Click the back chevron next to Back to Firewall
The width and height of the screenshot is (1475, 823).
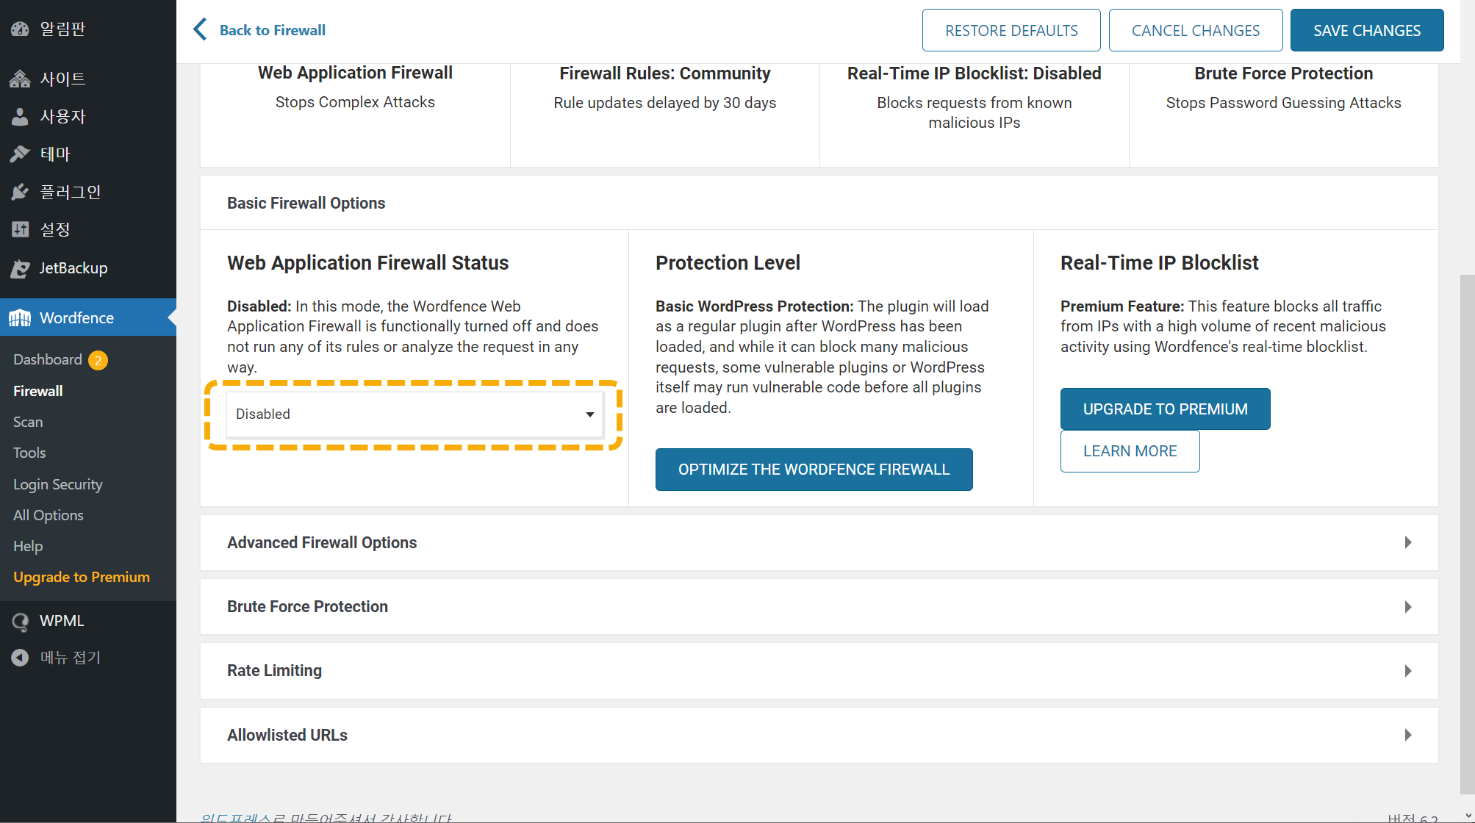200,29
